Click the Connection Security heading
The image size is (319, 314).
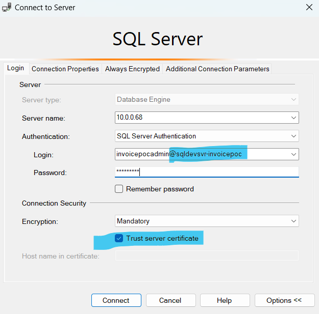point(54,203)
